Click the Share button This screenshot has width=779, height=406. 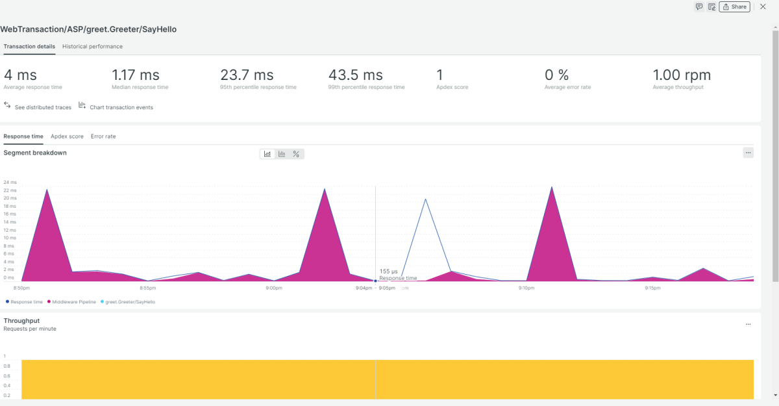pos(734,6)
